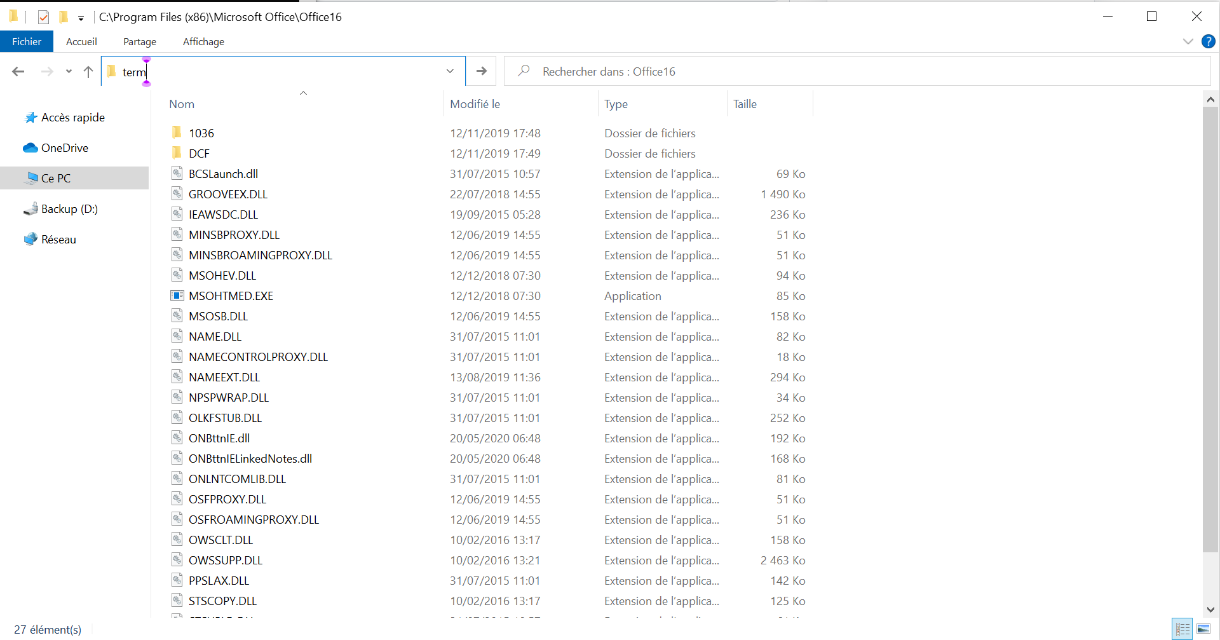Select the NAME.DLL file icon
1220x640 pixels.
coord(177,336)
